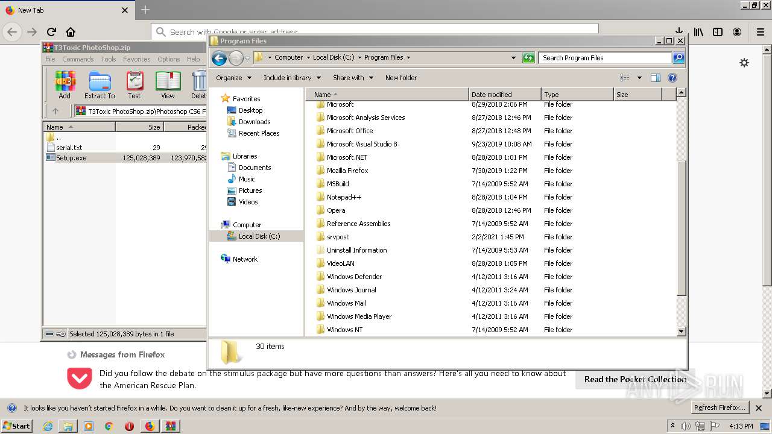Click the Firefox reload button

pyautogui.click(x=51, y=32)
